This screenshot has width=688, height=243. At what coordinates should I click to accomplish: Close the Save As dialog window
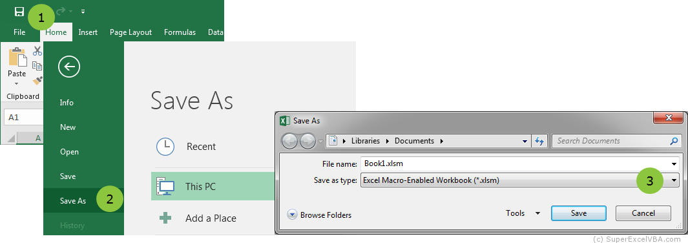669,118
